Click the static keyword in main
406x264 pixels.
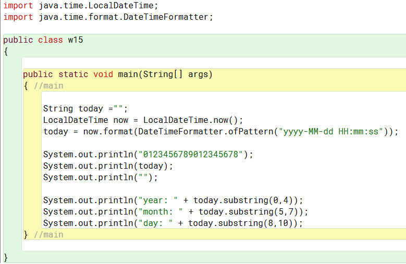73,74
